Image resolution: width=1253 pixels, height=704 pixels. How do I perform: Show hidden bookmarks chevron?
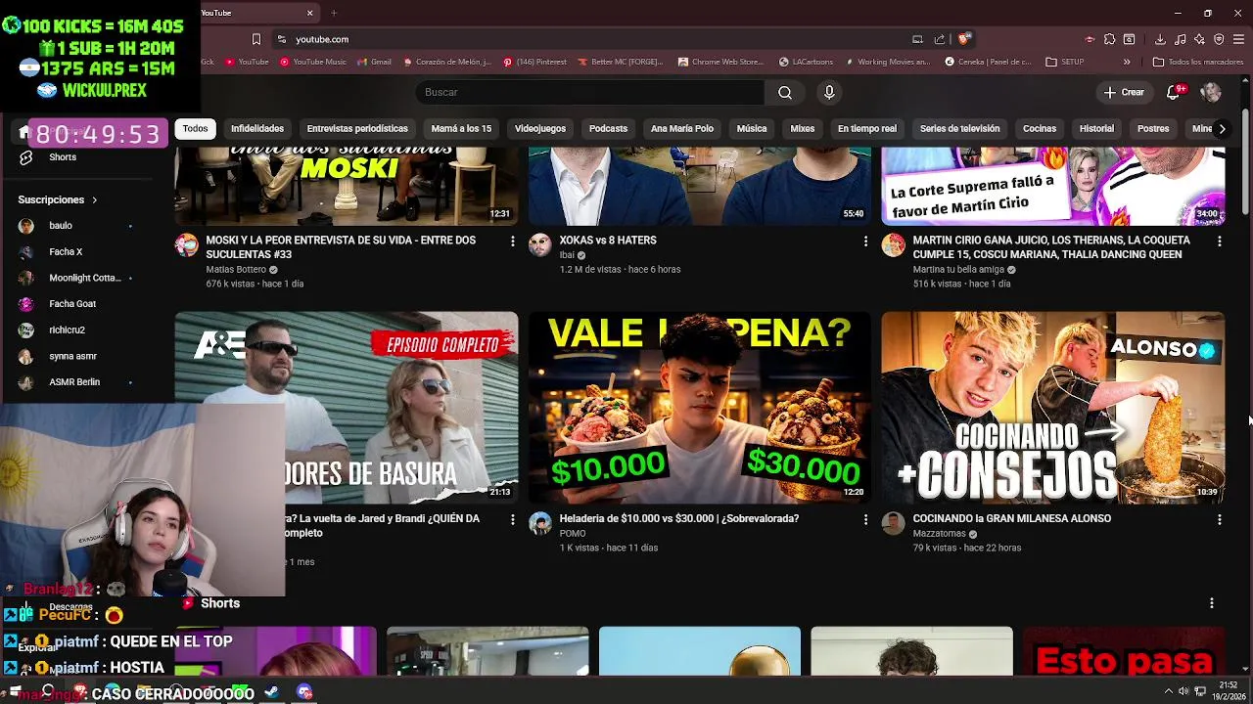pyautogui.click(x=1126, y=62)
